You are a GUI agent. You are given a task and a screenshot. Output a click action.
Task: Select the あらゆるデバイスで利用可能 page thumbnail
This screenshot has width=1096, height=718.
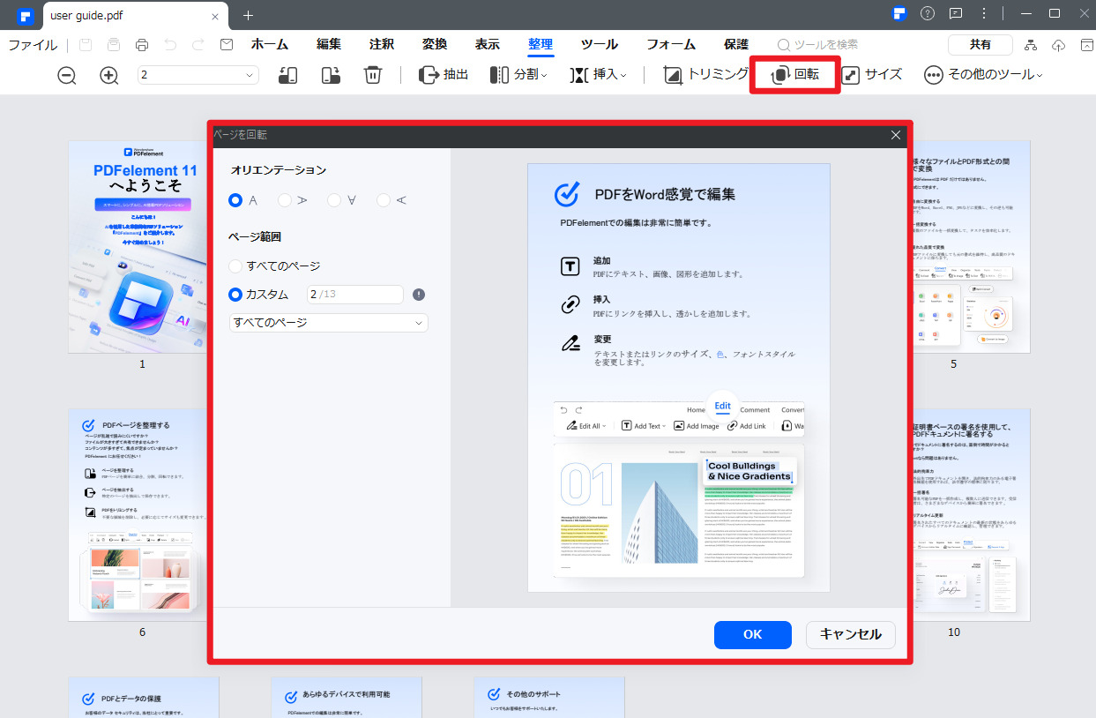347,697
